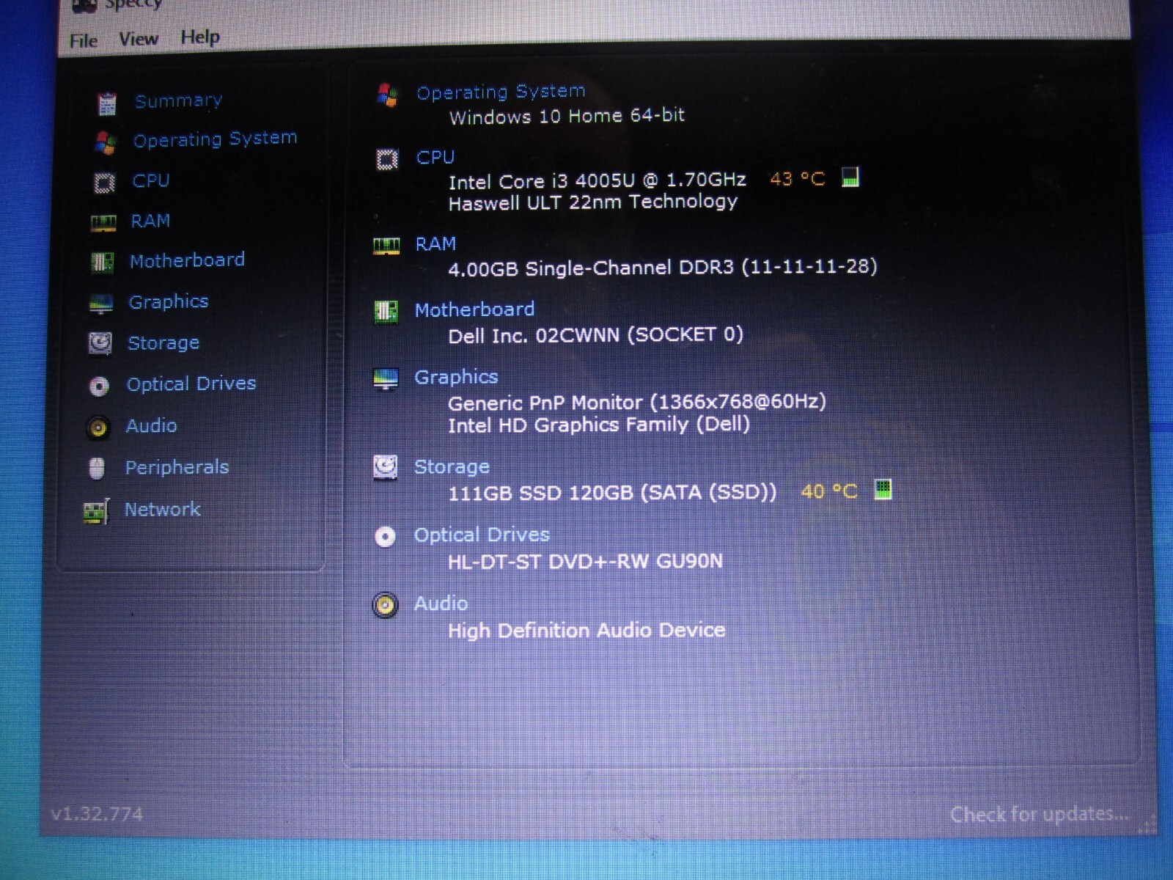Viewport: 1173px width, 880px height.
Task: Click the RAM icon in summary pane
Action: (386, 246)
